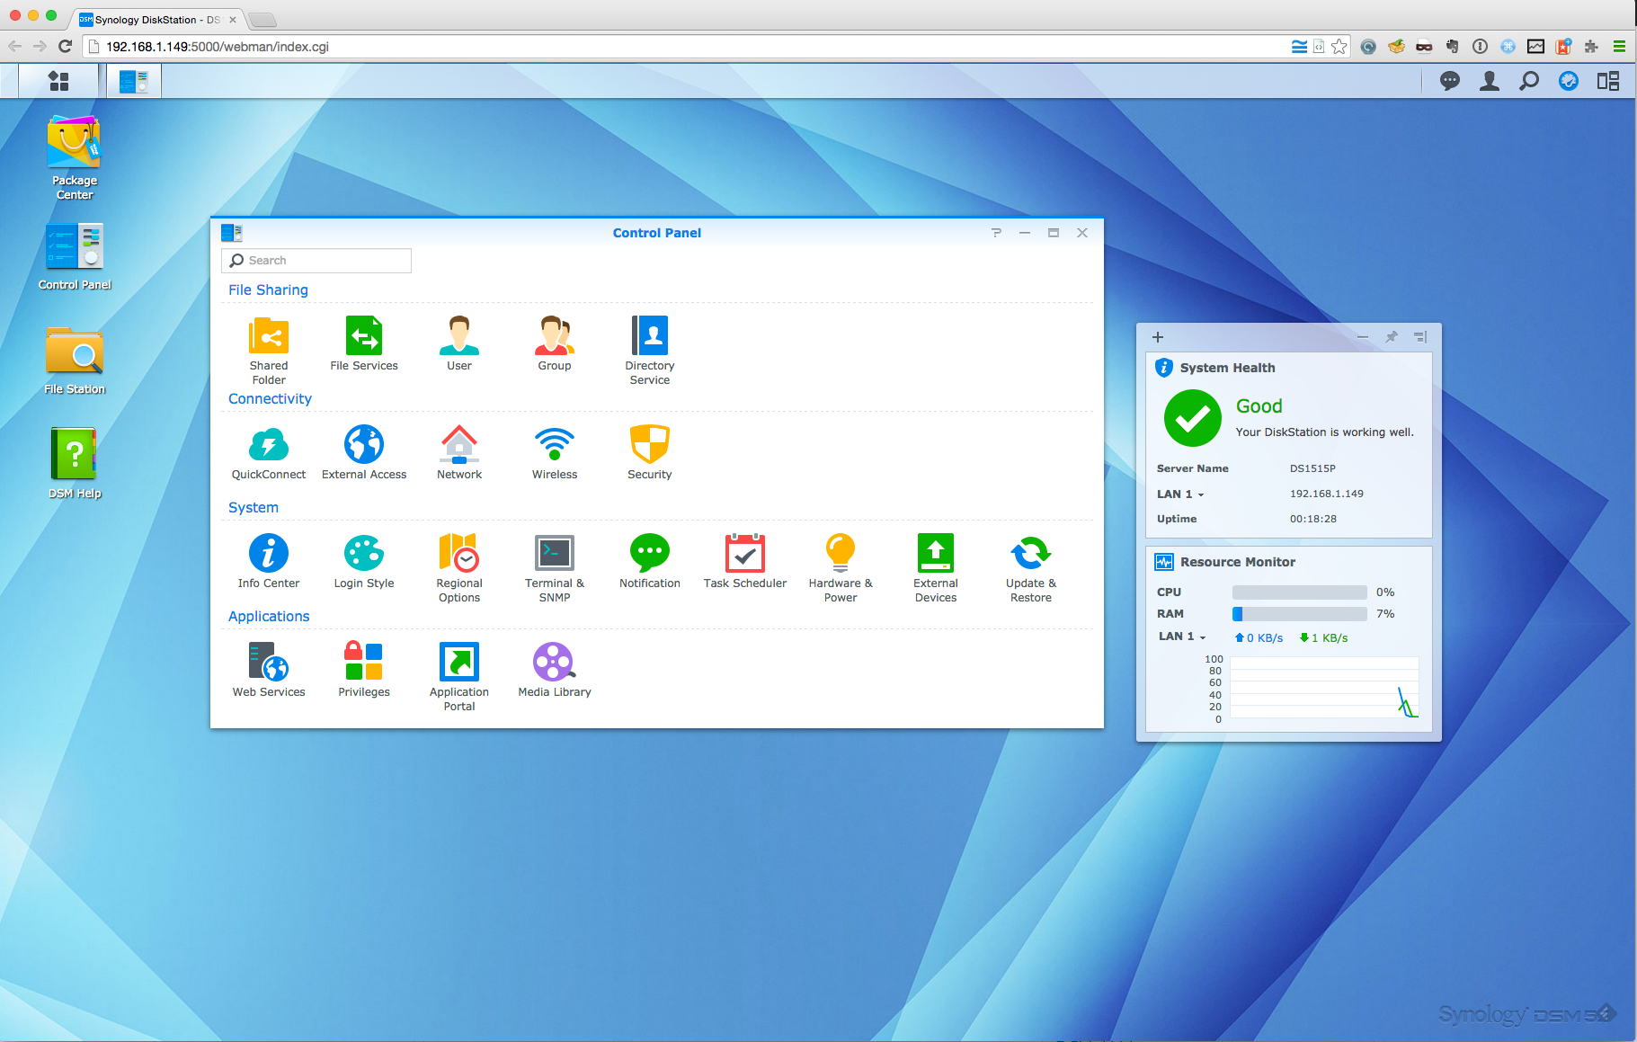Open Directory Service settings
Image resolution: width=1637 pixels, height=1042 pixels.
(650, 350)
